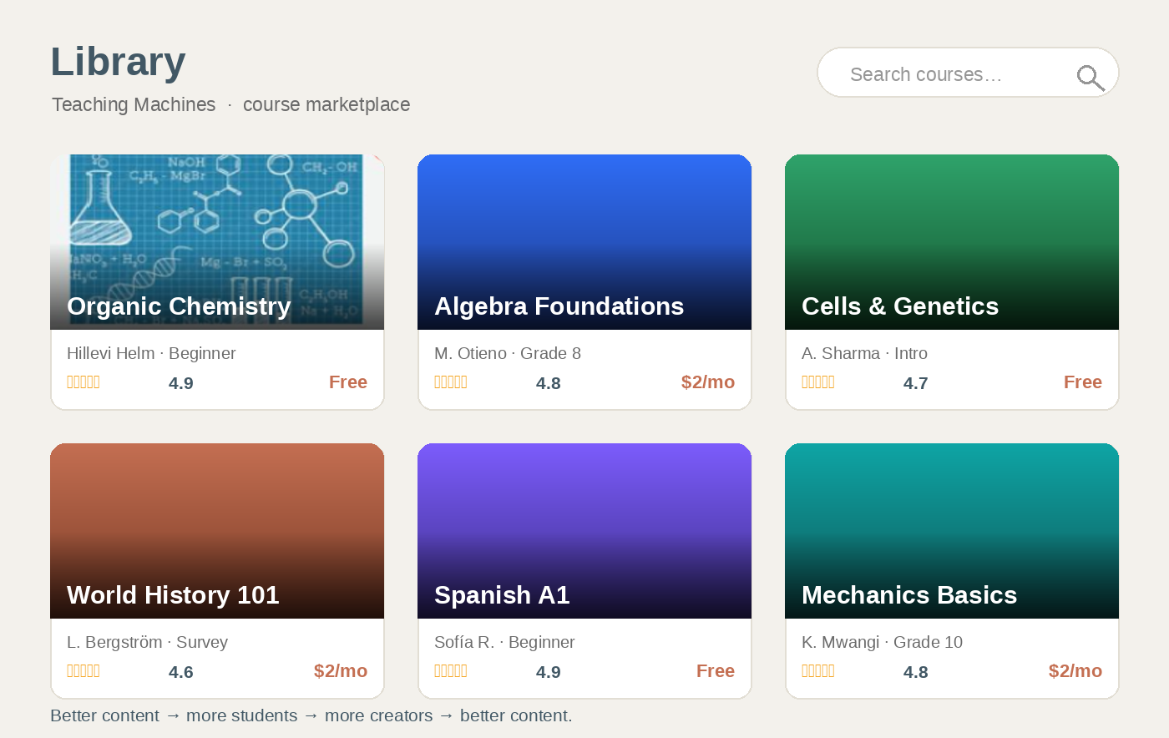Open the Spanish A1 course card
Viewport: 1169px width, 738px height.
(584, 571)
